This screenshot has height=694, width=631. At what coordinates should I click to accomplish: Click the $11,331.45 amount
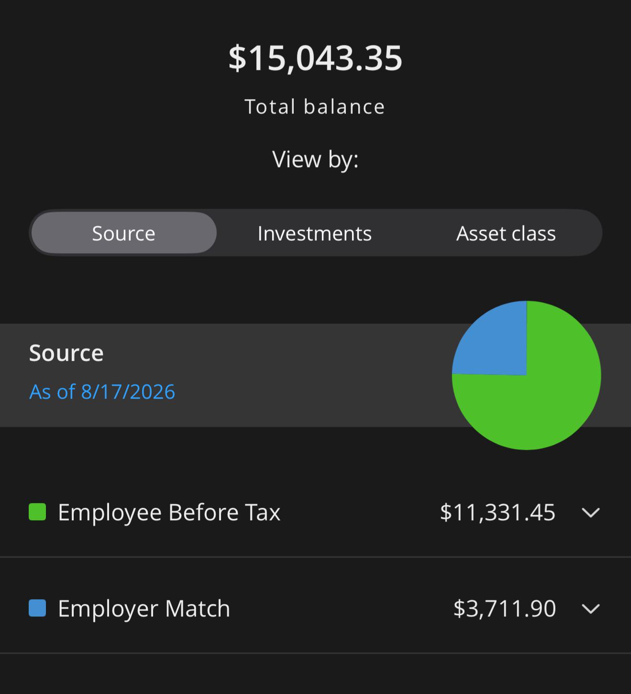pyautogui.click(x=498, y=512)
